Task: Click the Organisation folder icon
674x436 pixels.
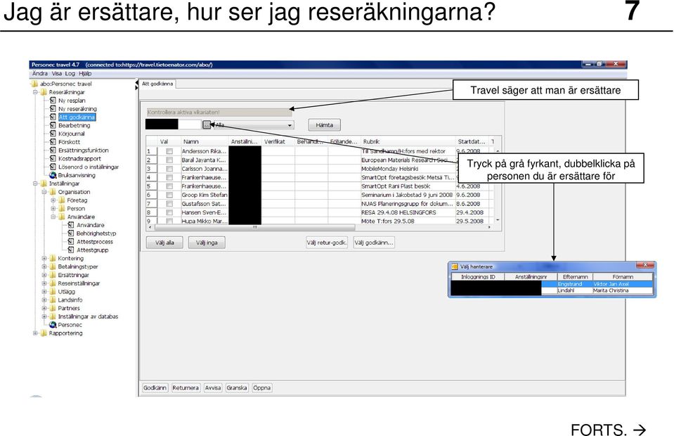Action: pos(53,192)
